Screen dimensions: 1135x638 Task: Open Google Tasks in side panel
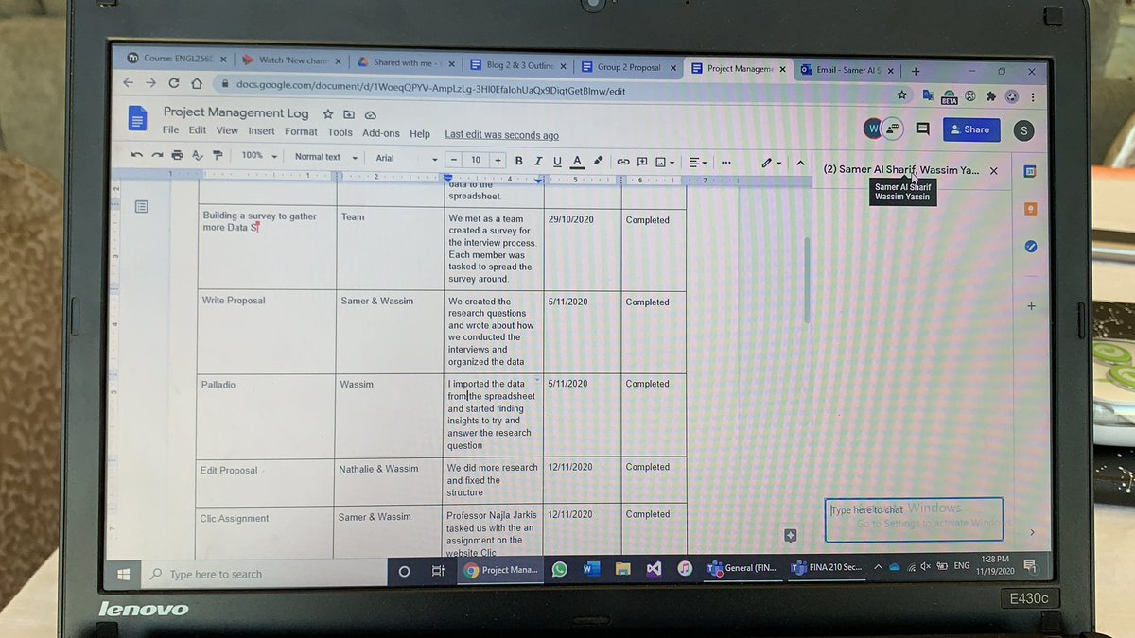(1031, 247)
